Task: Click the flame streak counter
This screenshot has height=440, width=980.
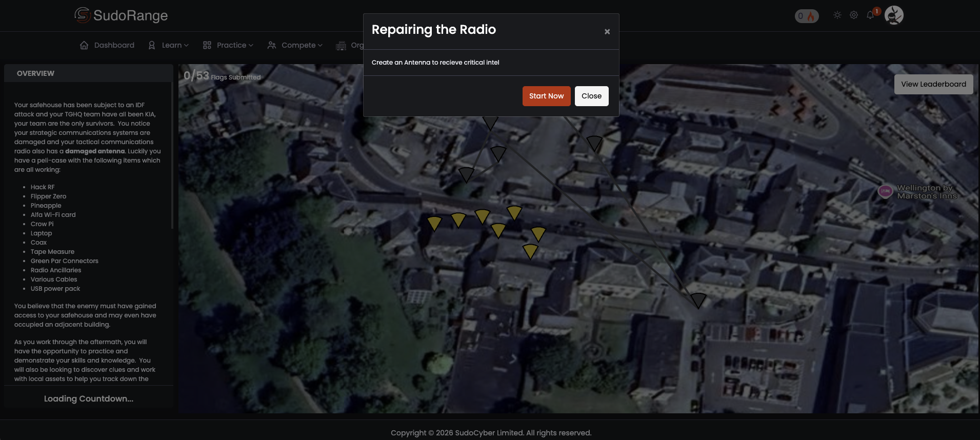Action: pyautogui.click(x=807, y=16)
